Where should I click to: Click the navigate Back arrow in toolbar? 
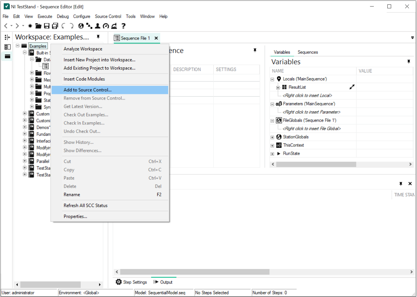click(x=6, y=26)
